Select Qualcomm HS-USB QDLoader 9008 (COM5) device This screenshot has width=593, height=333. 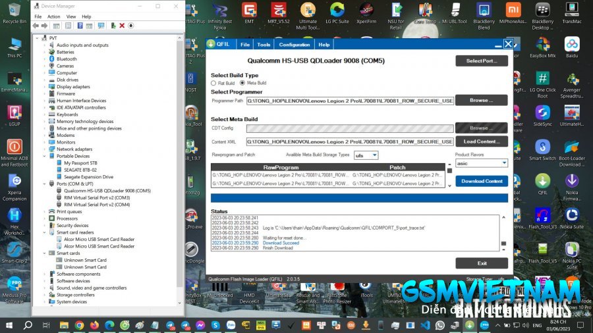pyautogui.click(x=107, y=191)
